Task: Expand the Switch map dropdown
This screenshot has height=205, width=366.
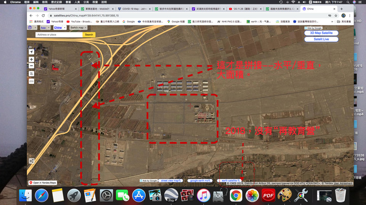Action: pos(78,27)
